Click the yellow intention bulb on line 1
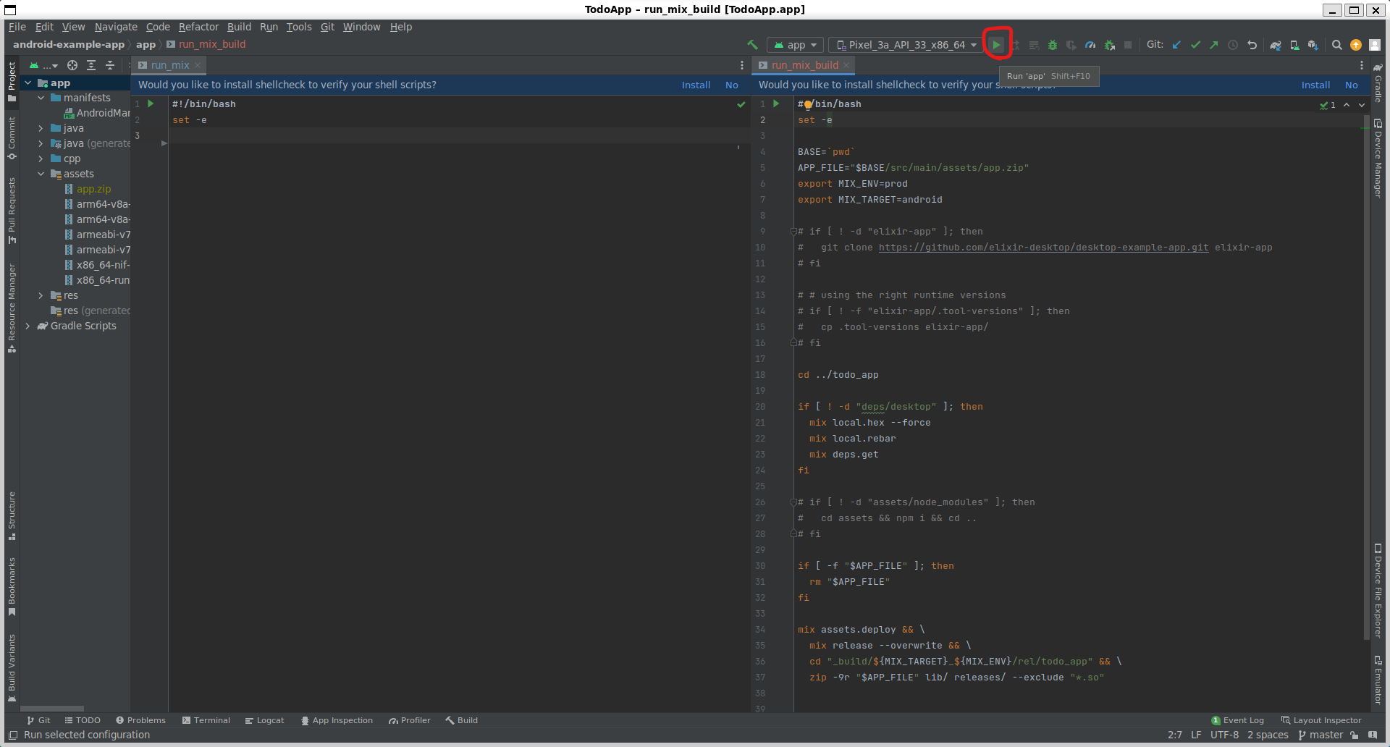1390x747 pixels. tap(808, 104)
